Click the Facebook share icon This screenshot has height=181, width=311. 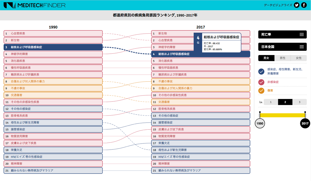point(304,5)
